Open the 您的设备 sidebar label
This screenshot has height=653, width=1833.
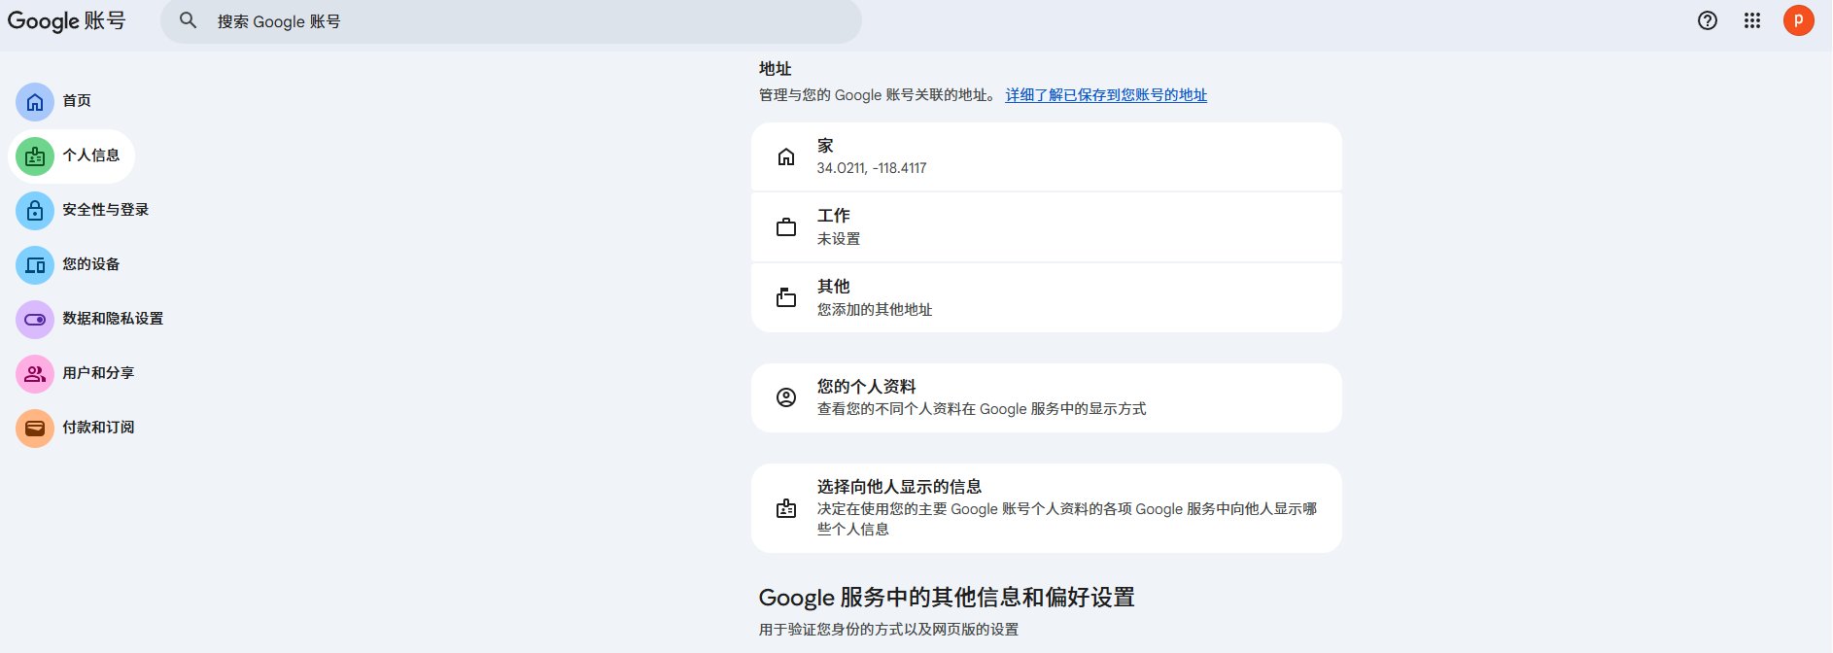tap(91, 264)
